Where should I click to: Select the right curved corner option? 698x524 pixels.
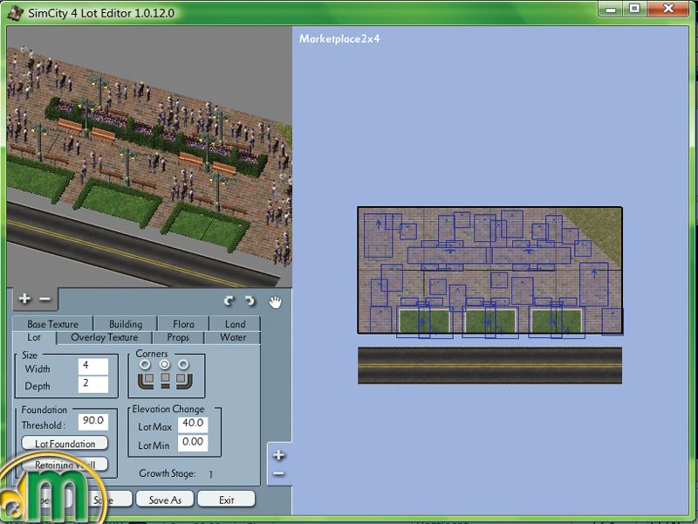tap(183, 365)
